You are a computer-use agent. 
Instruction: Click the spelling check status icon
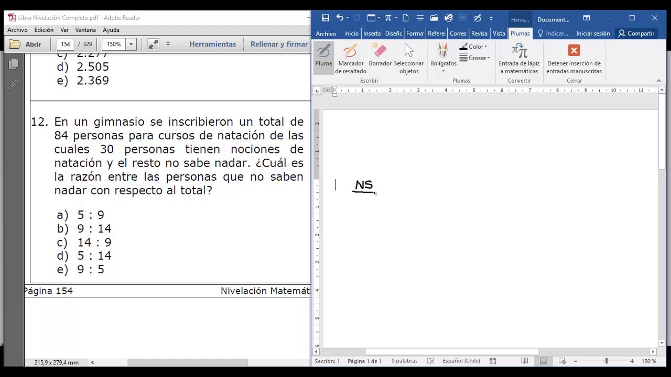click(x=430, y=361)
